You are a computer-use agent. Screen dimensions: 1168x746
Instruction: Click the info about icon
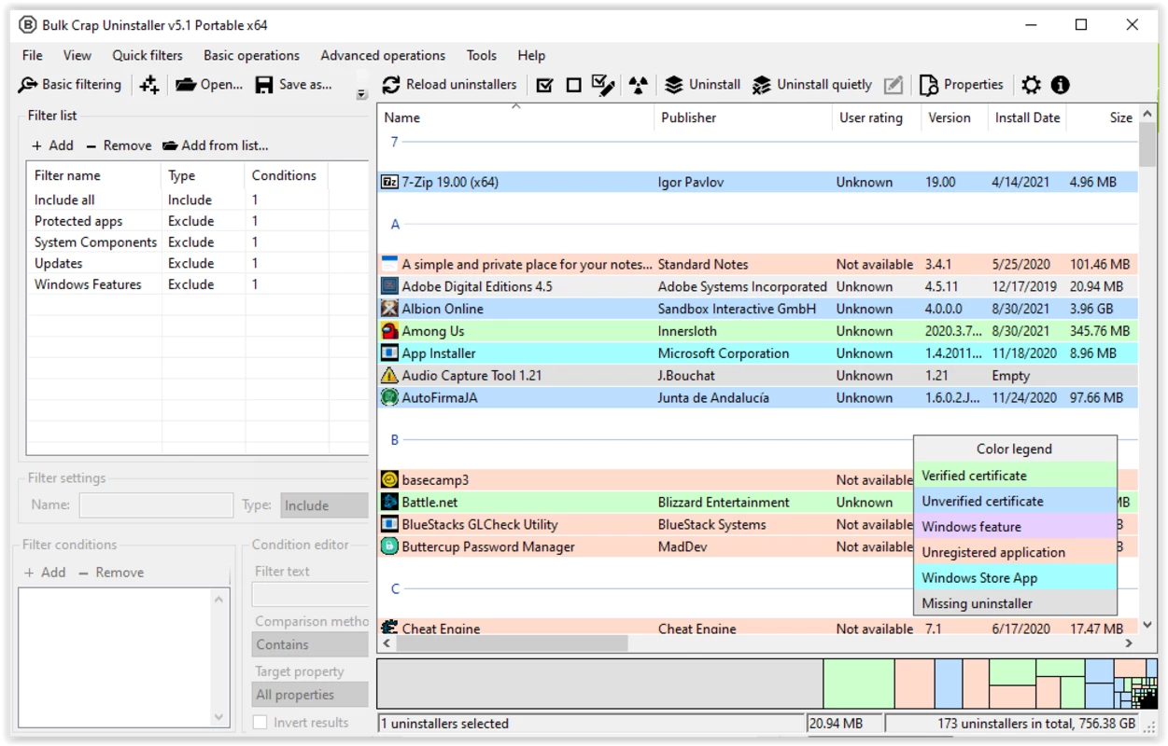(x=1060, y=85)
